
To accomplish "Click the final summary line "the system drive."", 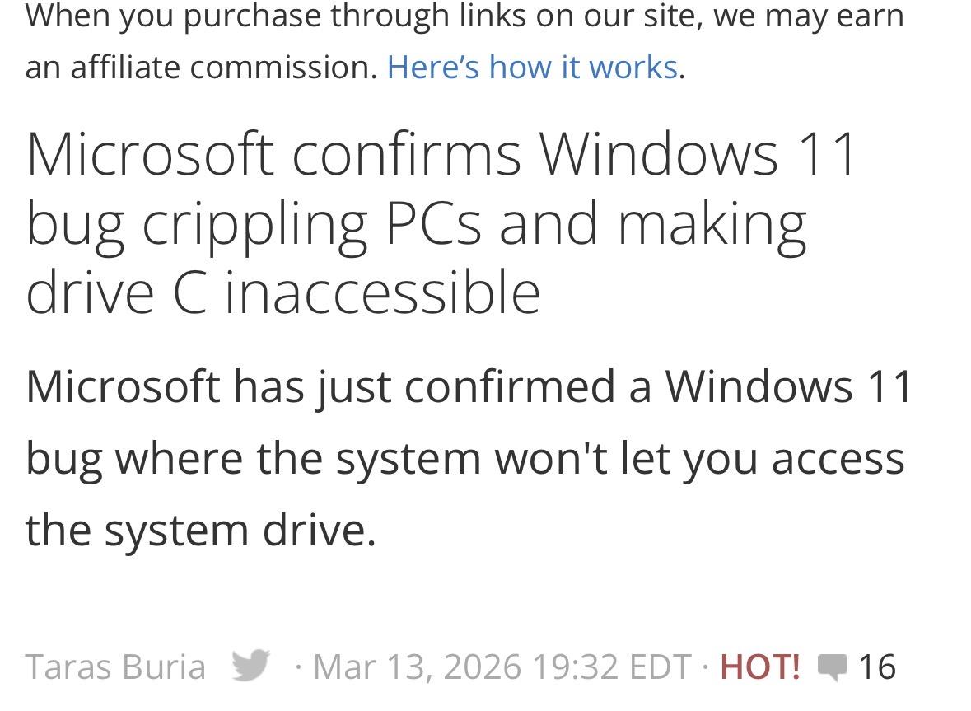I will coord(200,529).
